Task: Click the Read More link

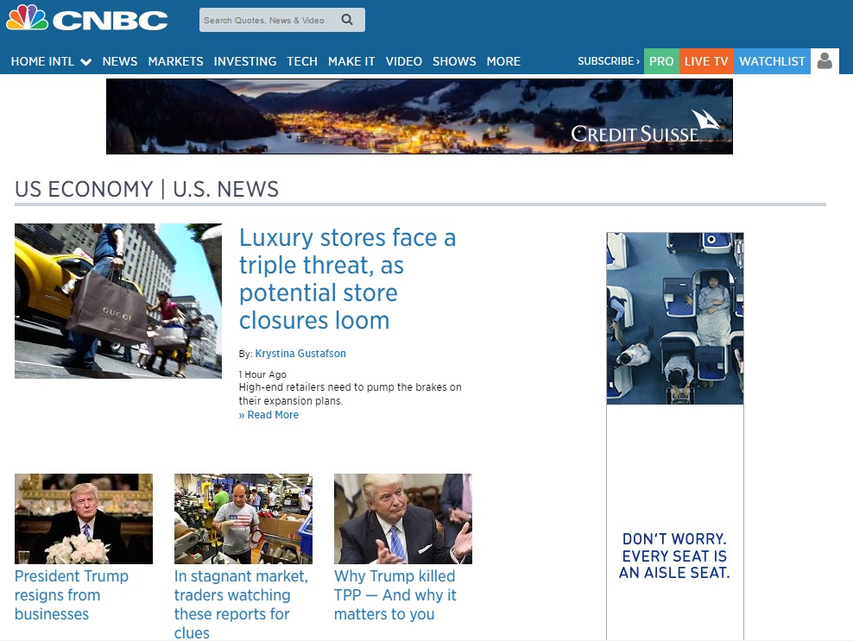Action: pyautogui.click(x=269, y=415)
